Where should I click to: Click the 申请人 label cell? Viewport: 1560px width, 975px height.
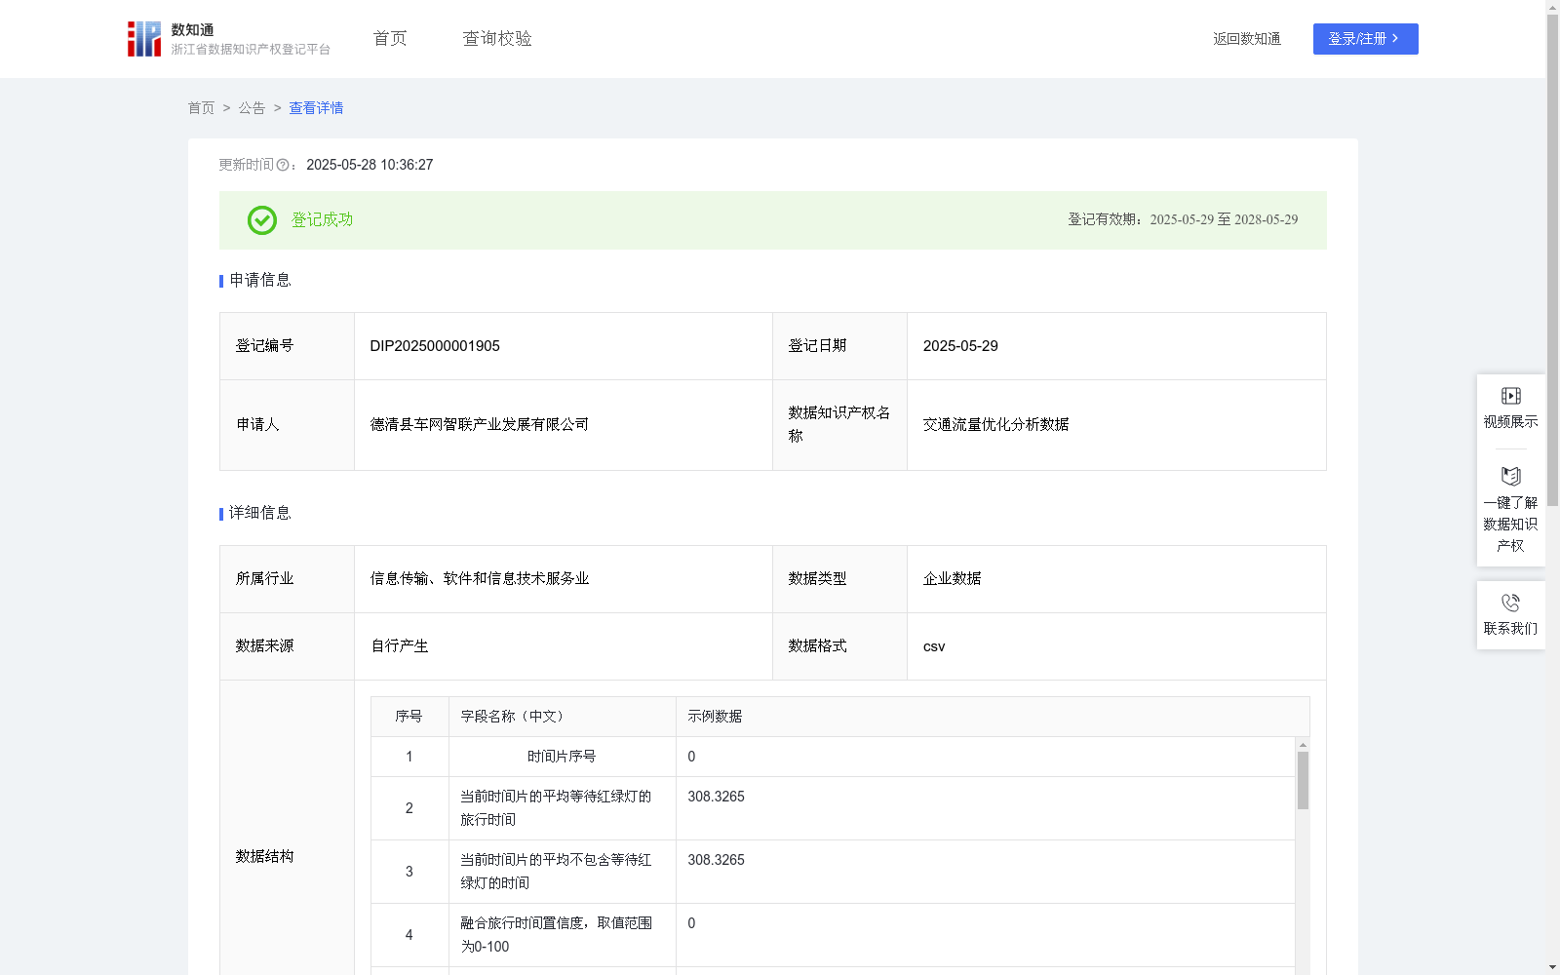[x=288, y=425]
